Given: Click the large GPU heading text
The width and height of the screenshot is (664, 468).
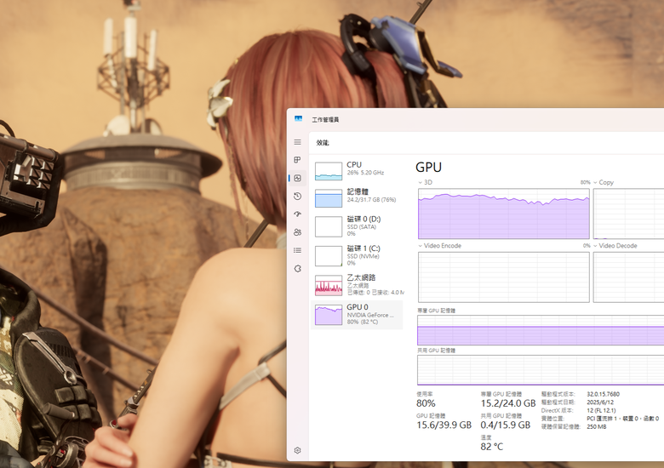Looking at the screenshot, I should (x=428, y=167).
